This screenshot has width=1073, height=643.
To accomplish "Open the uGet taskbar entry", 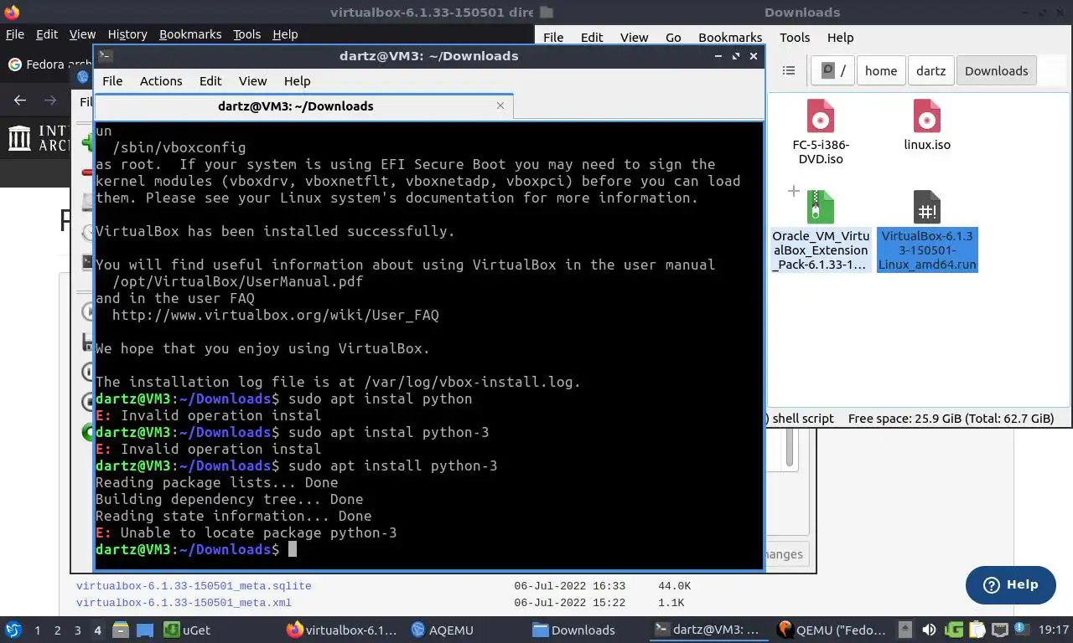I will pos(188,630).
